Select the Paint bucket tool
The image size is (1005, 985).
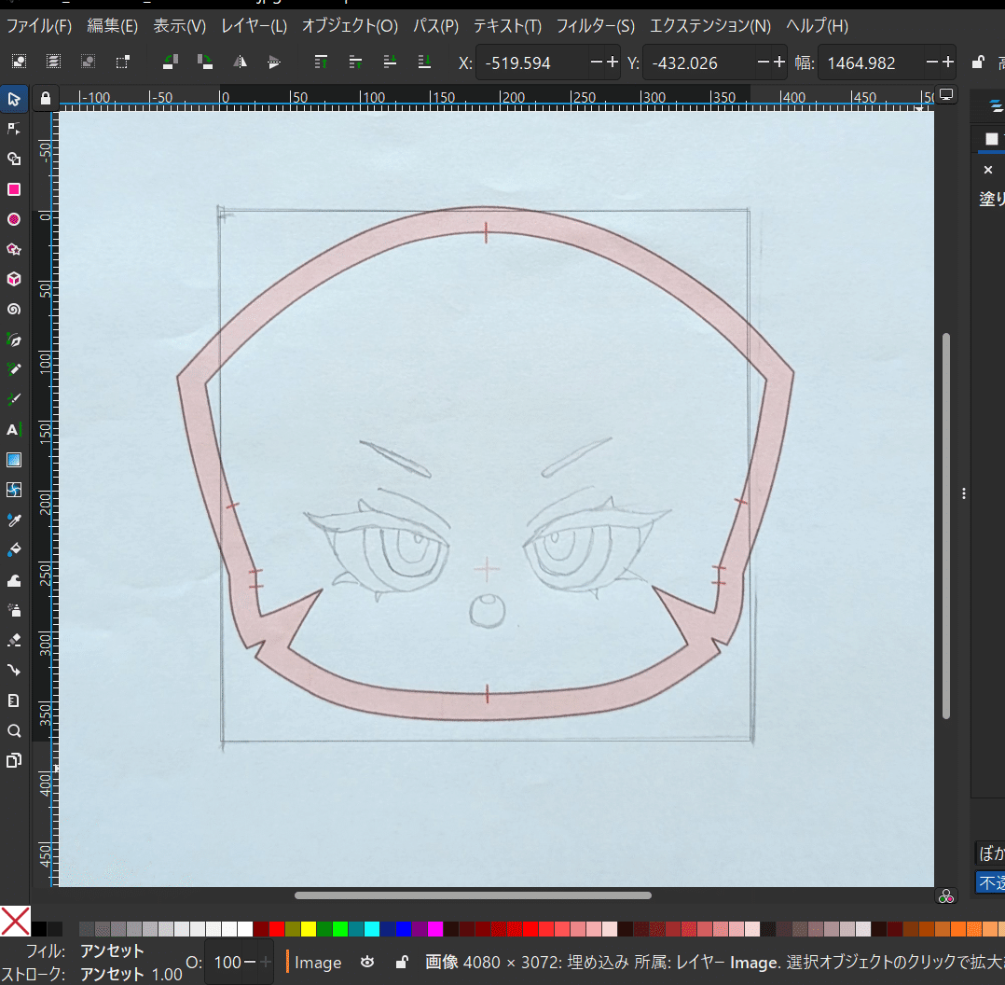tap(13, 550)
